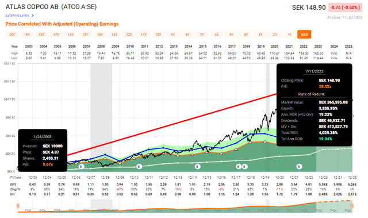Click the dollar marker between 12/06 and 12/07
Image resolution: width=368 pixels, height=218 pixels.
[x=81, y=167]
